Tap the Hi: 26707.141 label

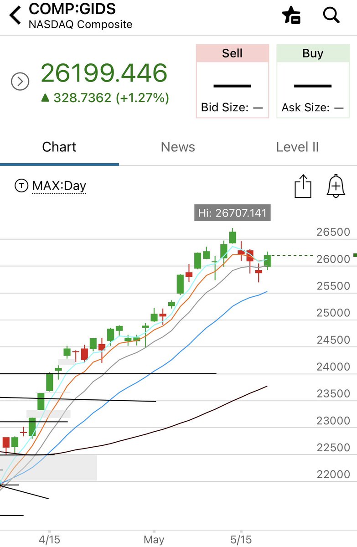(233, 213)
